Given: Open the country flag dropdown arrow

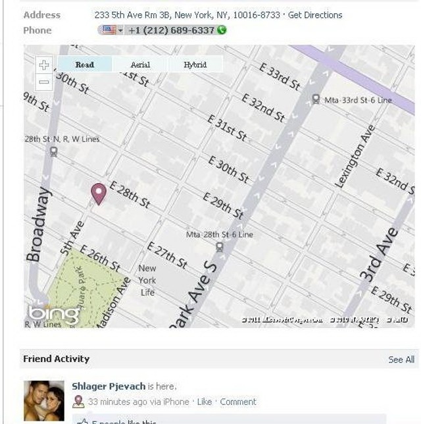Looking at the screenshot, I should coord(120,30).
